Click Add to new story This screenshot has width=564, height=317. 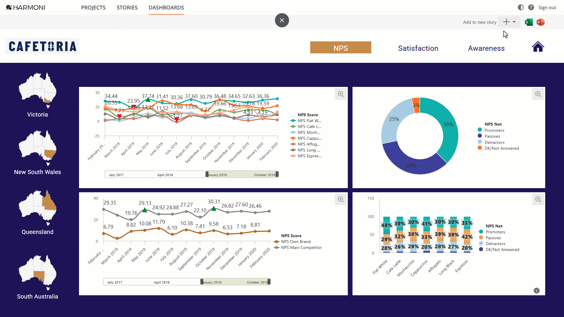[x=479, y=22]
